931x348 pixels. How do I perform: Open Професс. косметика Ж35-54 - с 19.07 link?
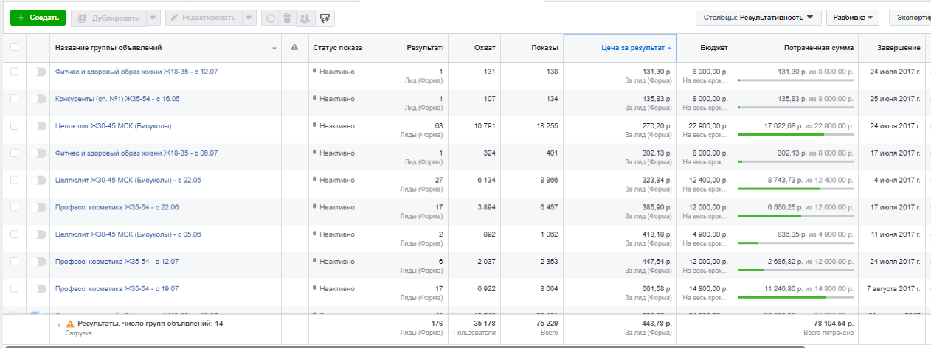click(x=117, y=288)
